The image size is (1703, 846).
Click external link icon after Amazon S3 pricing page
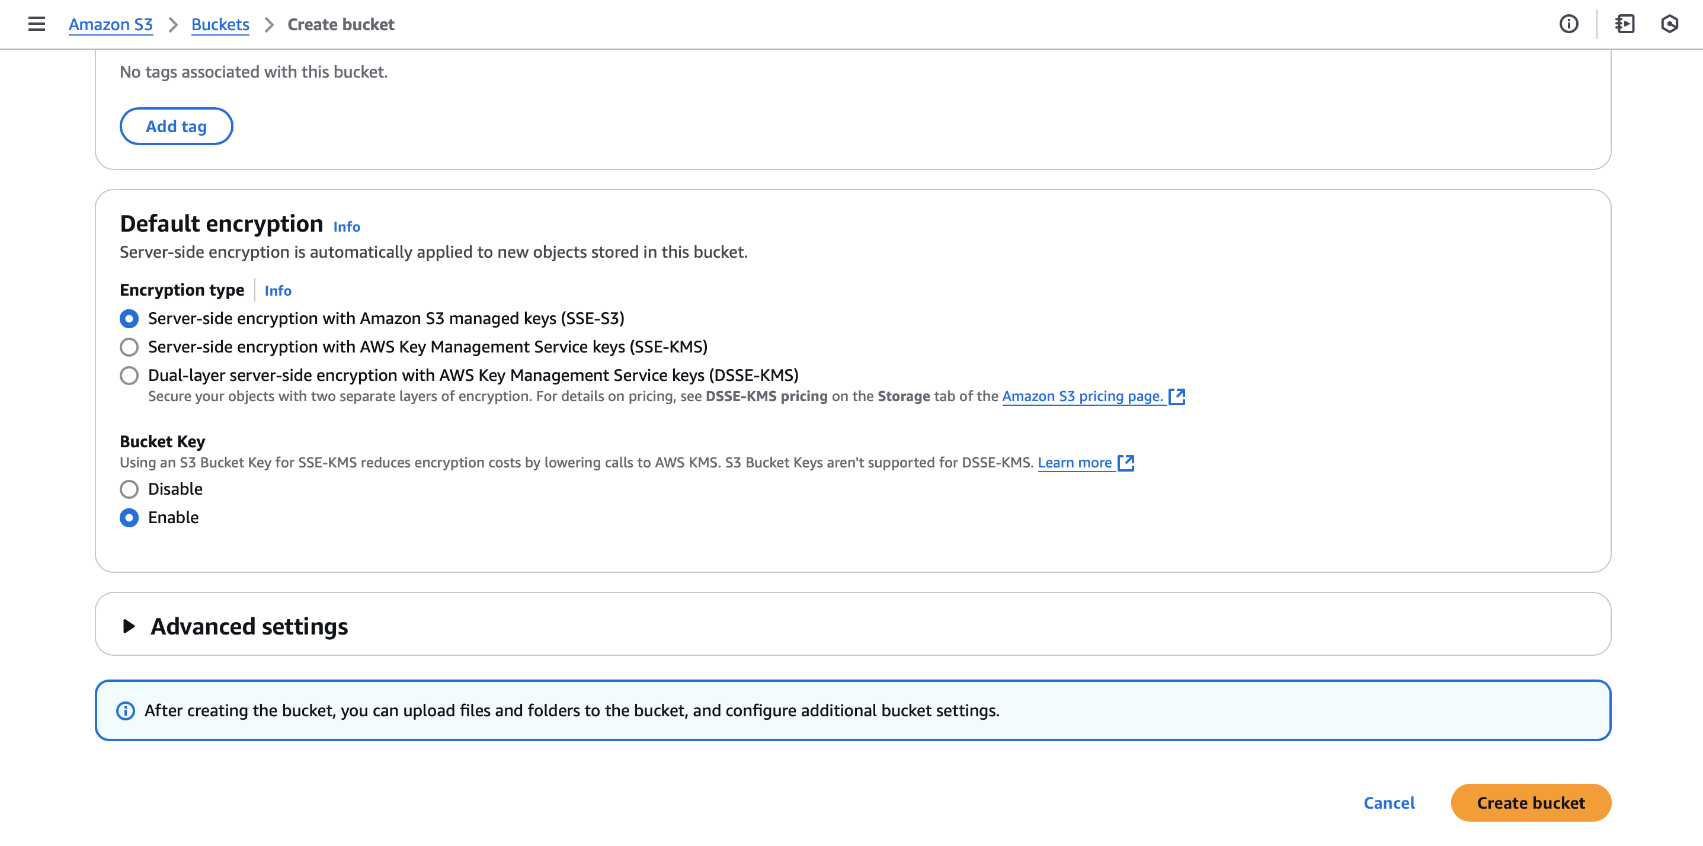[1177, 396]
